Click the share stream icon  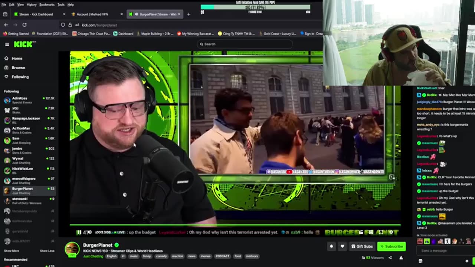pos(390,258)
